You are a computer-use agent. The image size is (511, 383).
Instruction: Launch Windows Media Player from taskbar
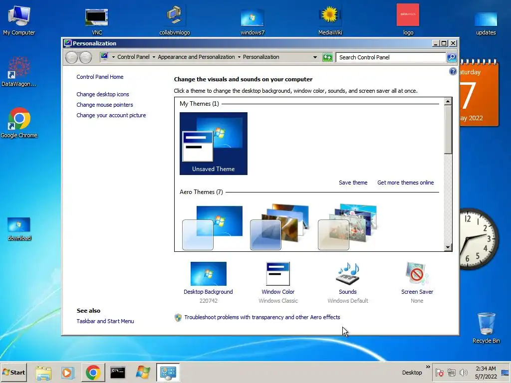68,373
